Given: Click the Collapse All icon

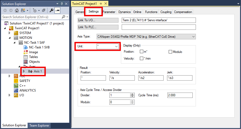Looking at the screenshot, I should click(44, 10).
